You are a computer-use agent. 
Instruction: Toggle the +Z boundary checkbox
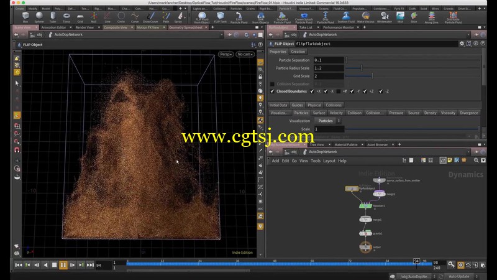tap(365, 91)
